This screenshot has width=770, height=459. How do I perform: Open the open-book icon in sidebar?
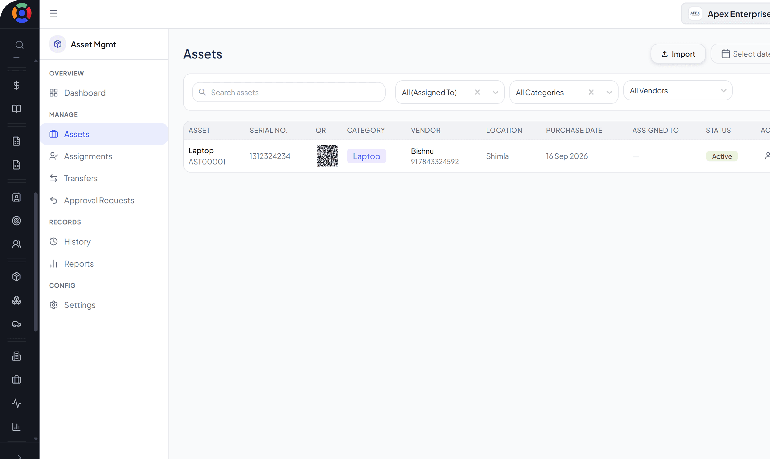coord(16,109)
